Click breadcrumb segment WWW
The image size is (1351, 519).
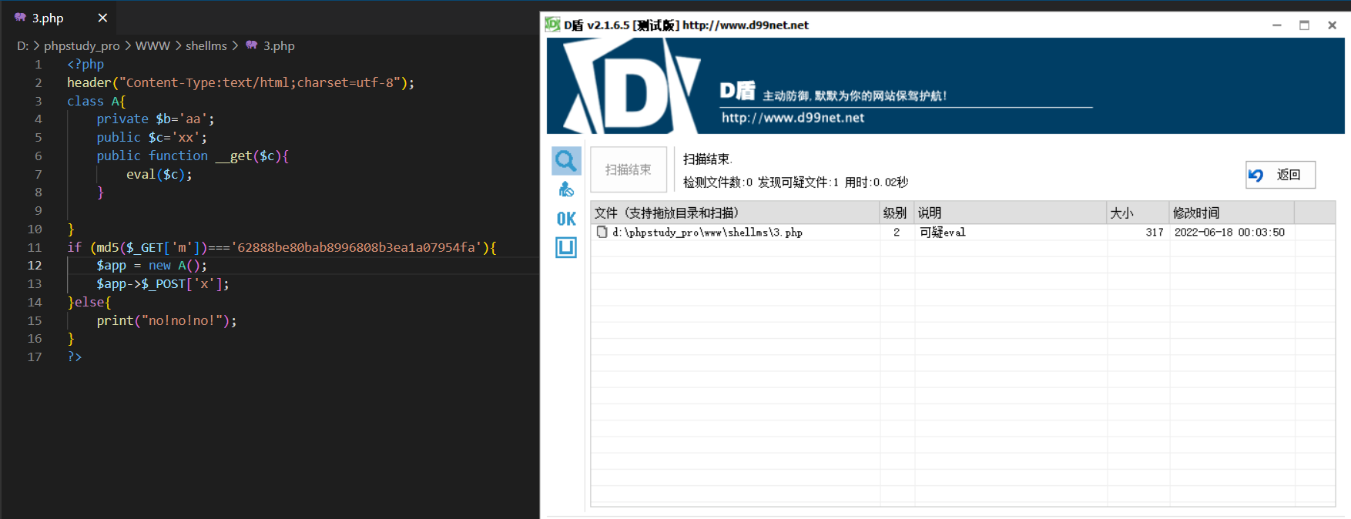click(153, 45)
